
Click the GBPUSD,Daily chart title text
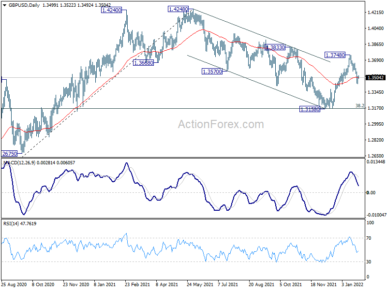[x=24, y=5]
